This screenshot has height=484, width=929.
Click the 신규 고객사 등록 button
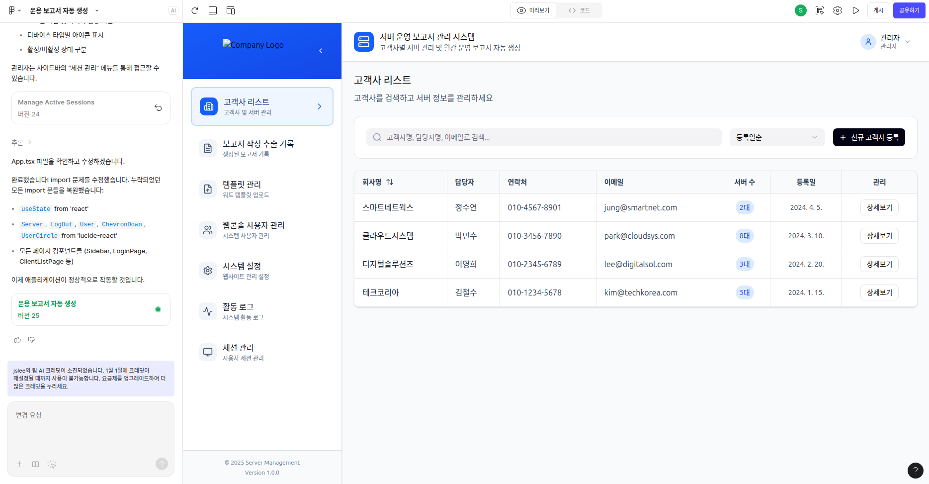(868, 137)
